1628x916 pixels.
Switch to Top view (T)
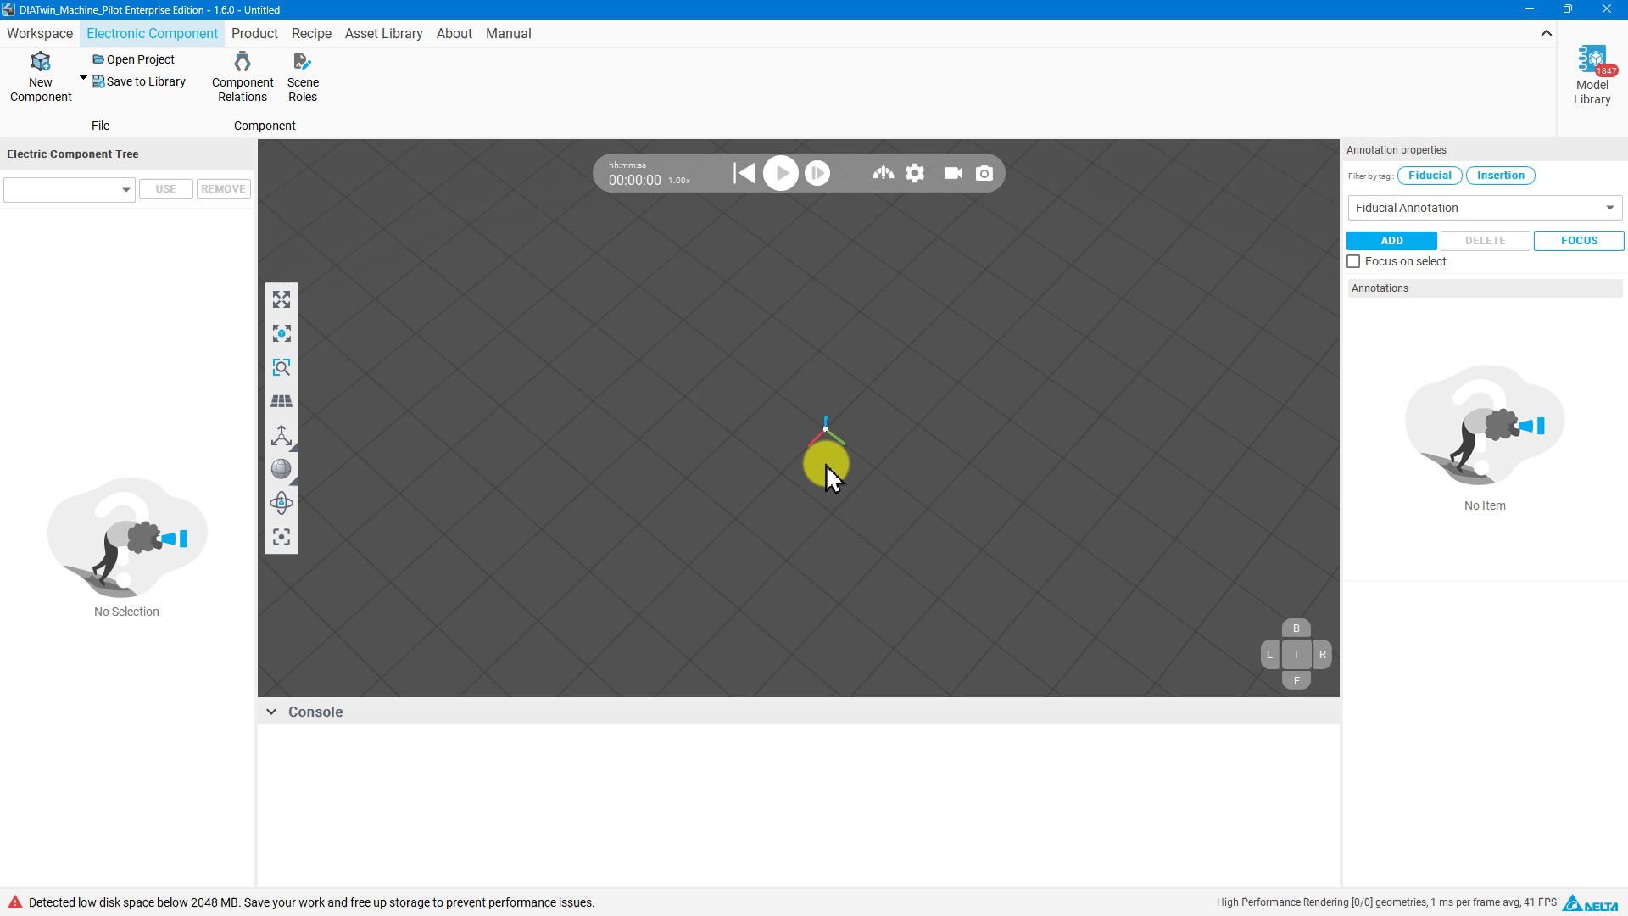(1296, 655)
